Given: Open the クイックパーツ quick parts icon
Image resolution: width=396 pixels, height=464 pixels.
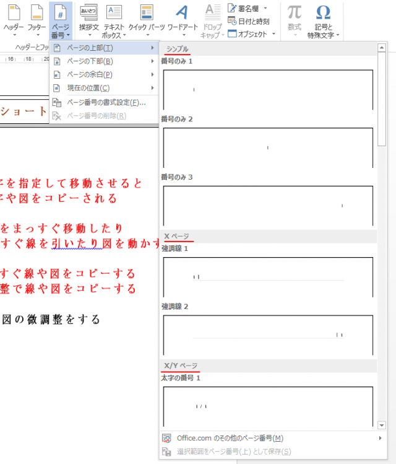Looking at the screenshot, I should (x=146, y=12).
